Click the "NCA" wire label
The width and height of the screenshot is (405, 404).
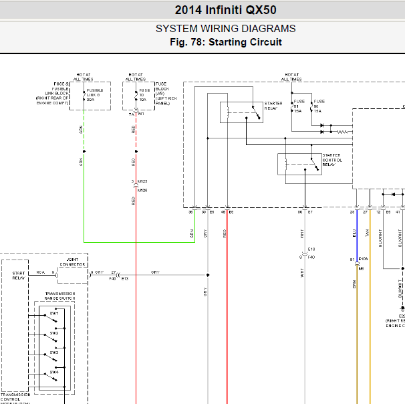click(x=41, y=272)
